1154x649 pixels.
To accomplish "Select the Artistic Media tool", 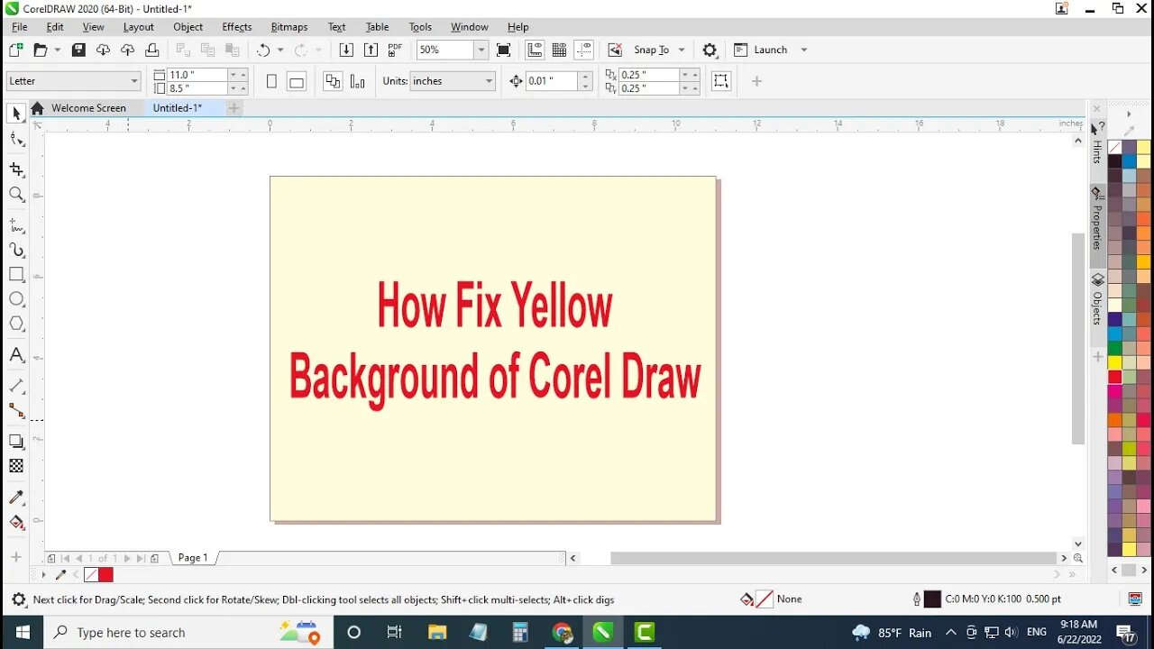I will coord(16,250).
